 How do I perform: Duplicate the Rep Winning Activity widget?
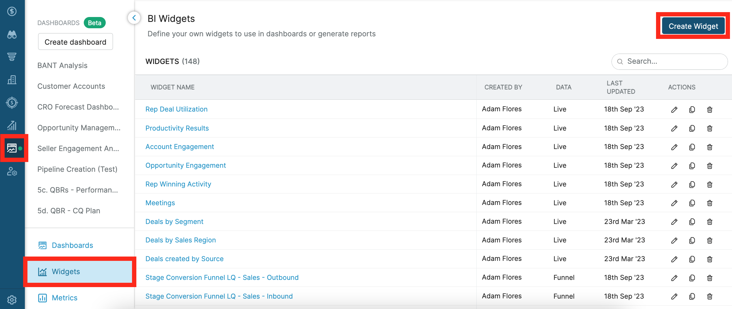click(x=692, y=184)
